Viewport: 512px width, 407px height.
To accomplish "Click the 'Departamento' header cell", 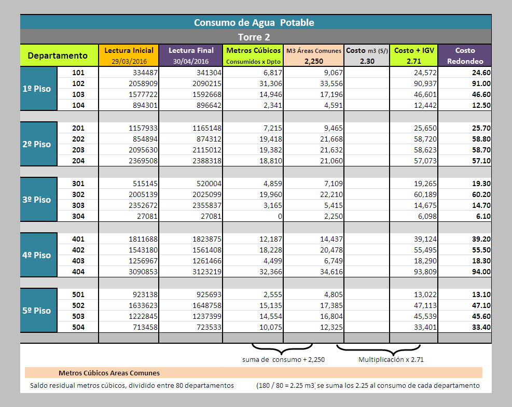I will pos(59,55).
